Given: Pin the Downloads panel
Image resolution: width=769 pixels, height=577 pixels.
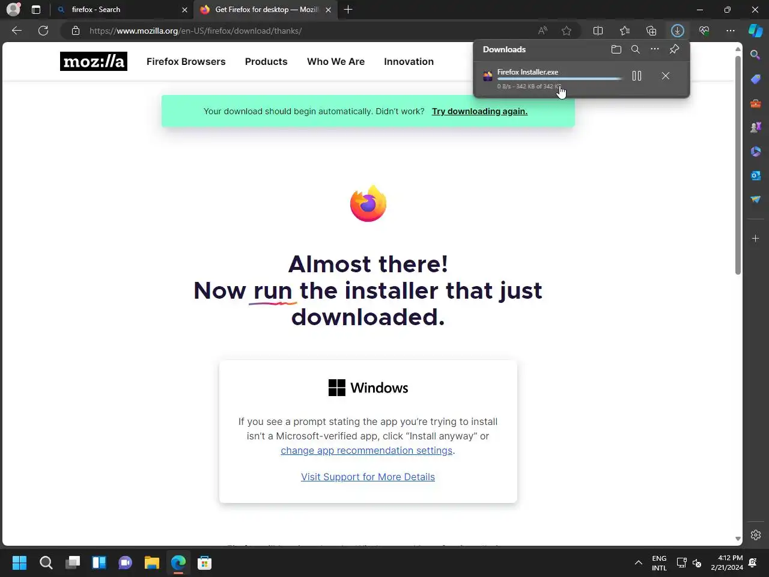Looking at the screenshot, I should pos(675,49).
